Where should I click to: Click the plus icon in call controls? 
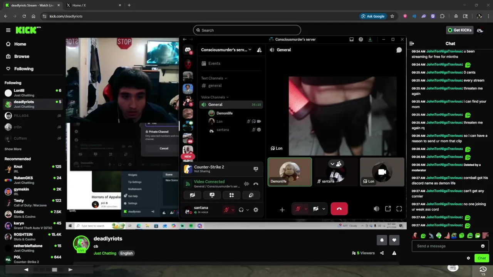coord(282,210)
